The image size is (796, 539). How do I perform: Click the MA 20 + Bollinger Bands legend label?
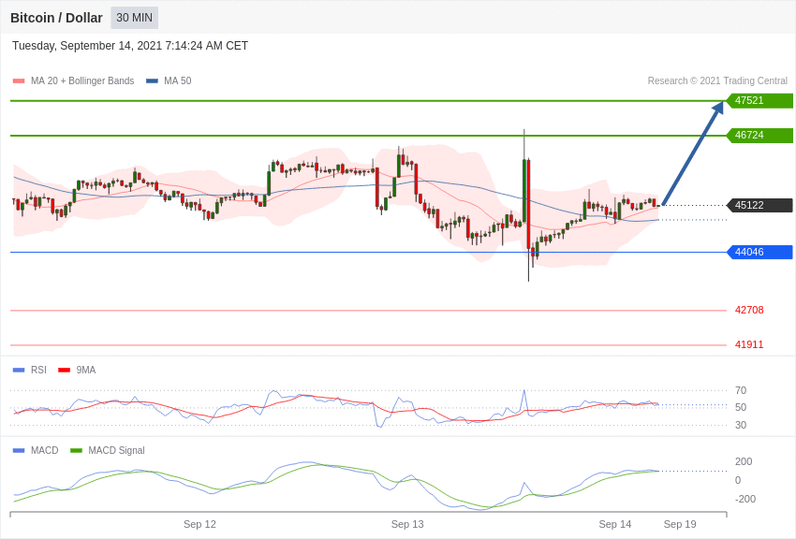click(x=82, y=80)
